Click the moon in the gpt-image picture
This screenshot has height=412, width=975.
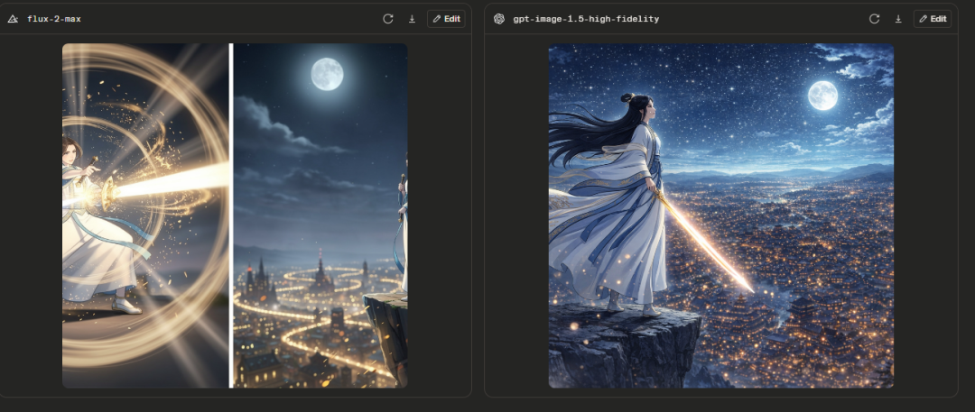[x=822, y=95]
